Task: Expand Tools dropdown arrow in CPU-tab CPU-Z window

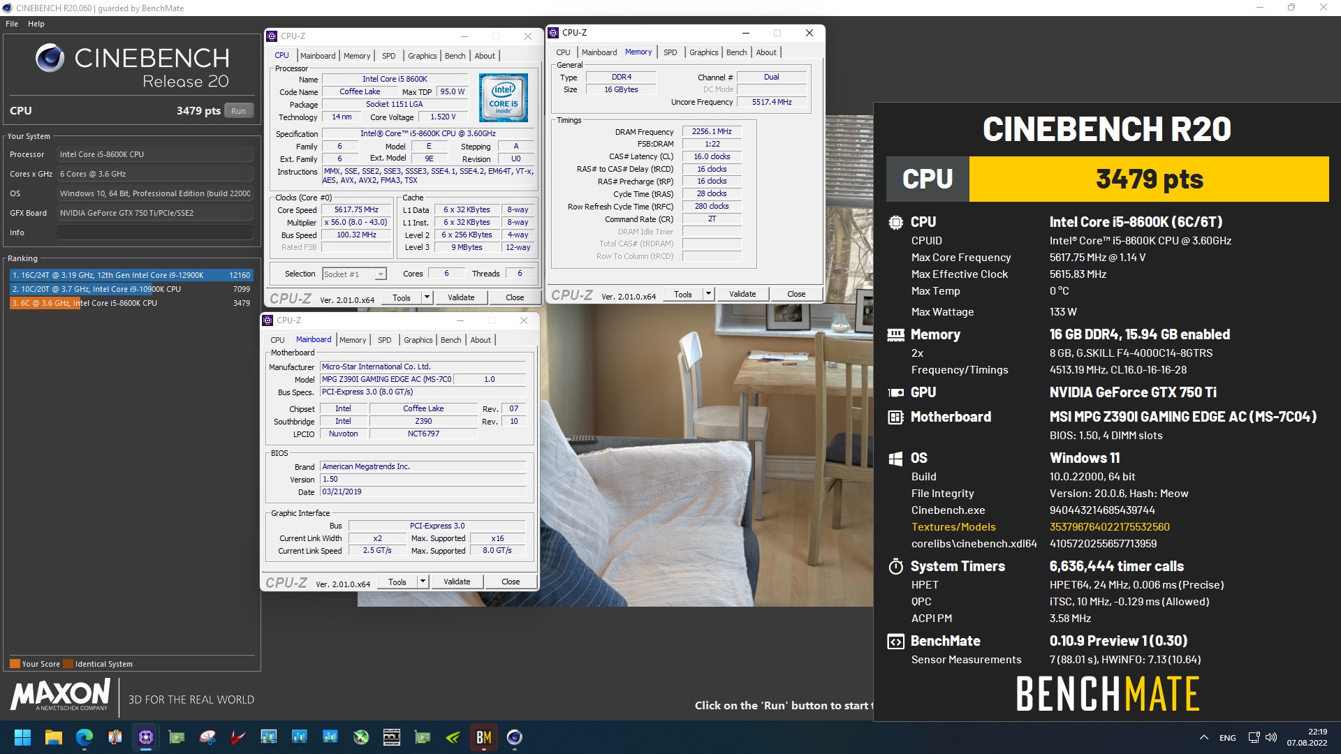Action: 427,297
